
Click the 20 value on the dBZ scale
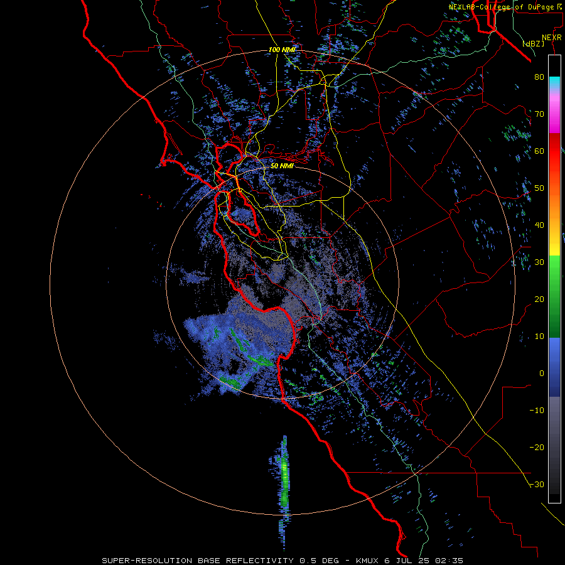tap(539, 299)
